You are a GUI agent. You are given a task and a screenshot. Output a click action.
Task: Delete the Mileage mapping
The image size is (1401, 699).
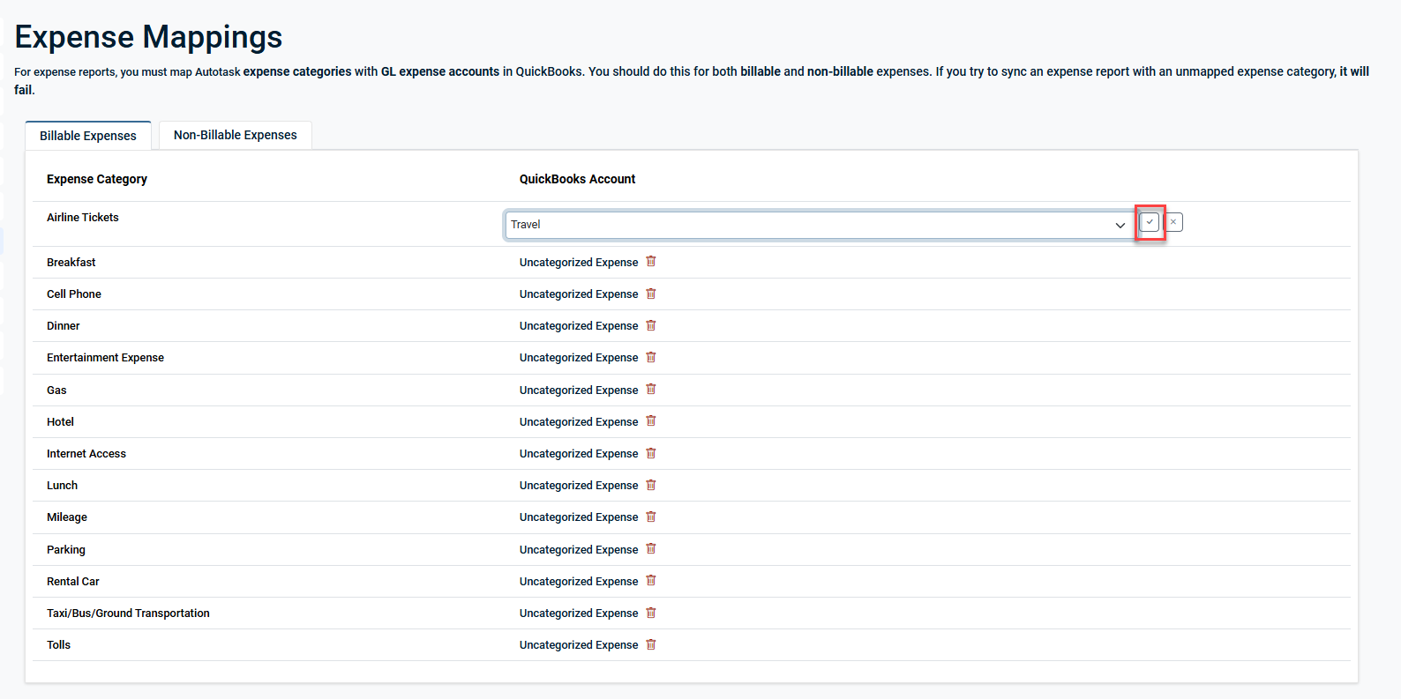pyautogui.click(x=651, y=517)
